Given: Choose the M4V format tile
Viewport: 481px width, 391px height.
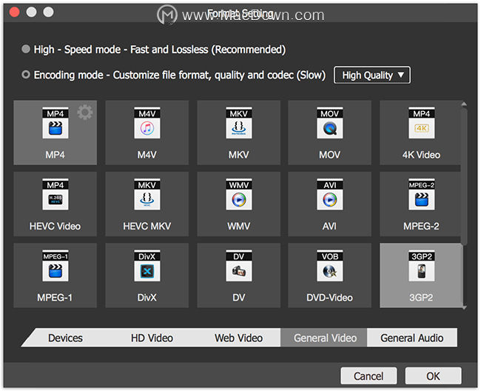Looking at the screenshot, I should [x=147, y=133].
